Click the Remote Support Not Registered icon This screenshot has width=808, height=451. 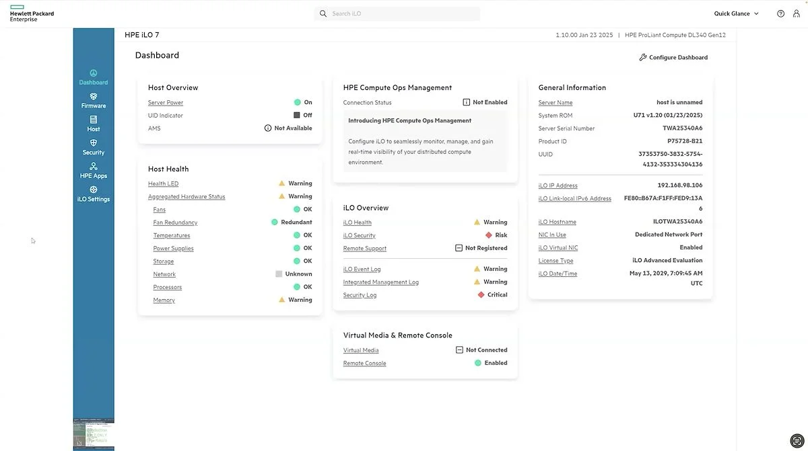(x=459, y=248)
